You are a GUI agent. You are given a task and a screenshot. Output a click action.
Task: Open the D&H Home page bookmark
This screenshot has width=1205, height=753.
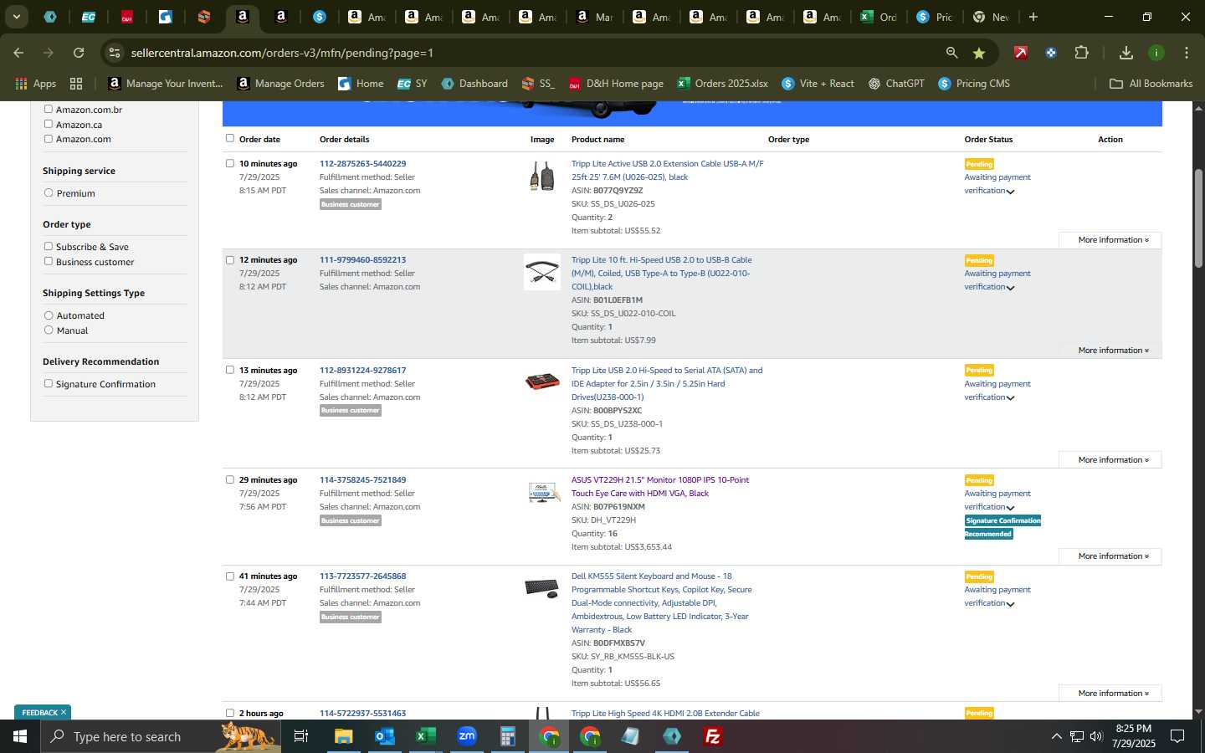coord(616,84)
